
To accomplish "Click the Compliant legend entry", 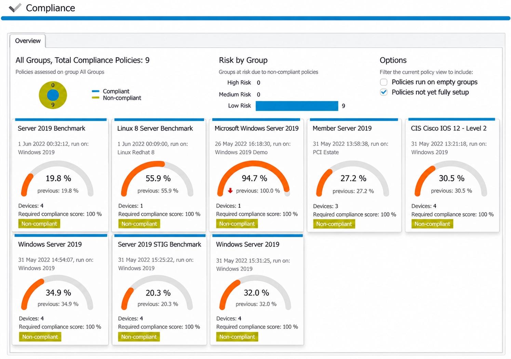I will click(x=111, y=91).
